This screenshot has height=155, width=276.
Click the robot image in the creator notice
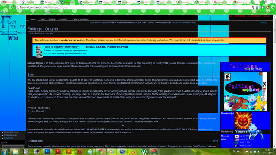click(x=39, y=51)
